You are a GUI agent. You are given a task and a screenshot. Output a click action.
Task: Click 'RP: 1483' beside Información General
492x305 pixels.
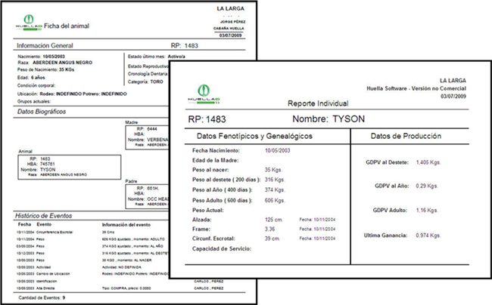tap(185, 45)
